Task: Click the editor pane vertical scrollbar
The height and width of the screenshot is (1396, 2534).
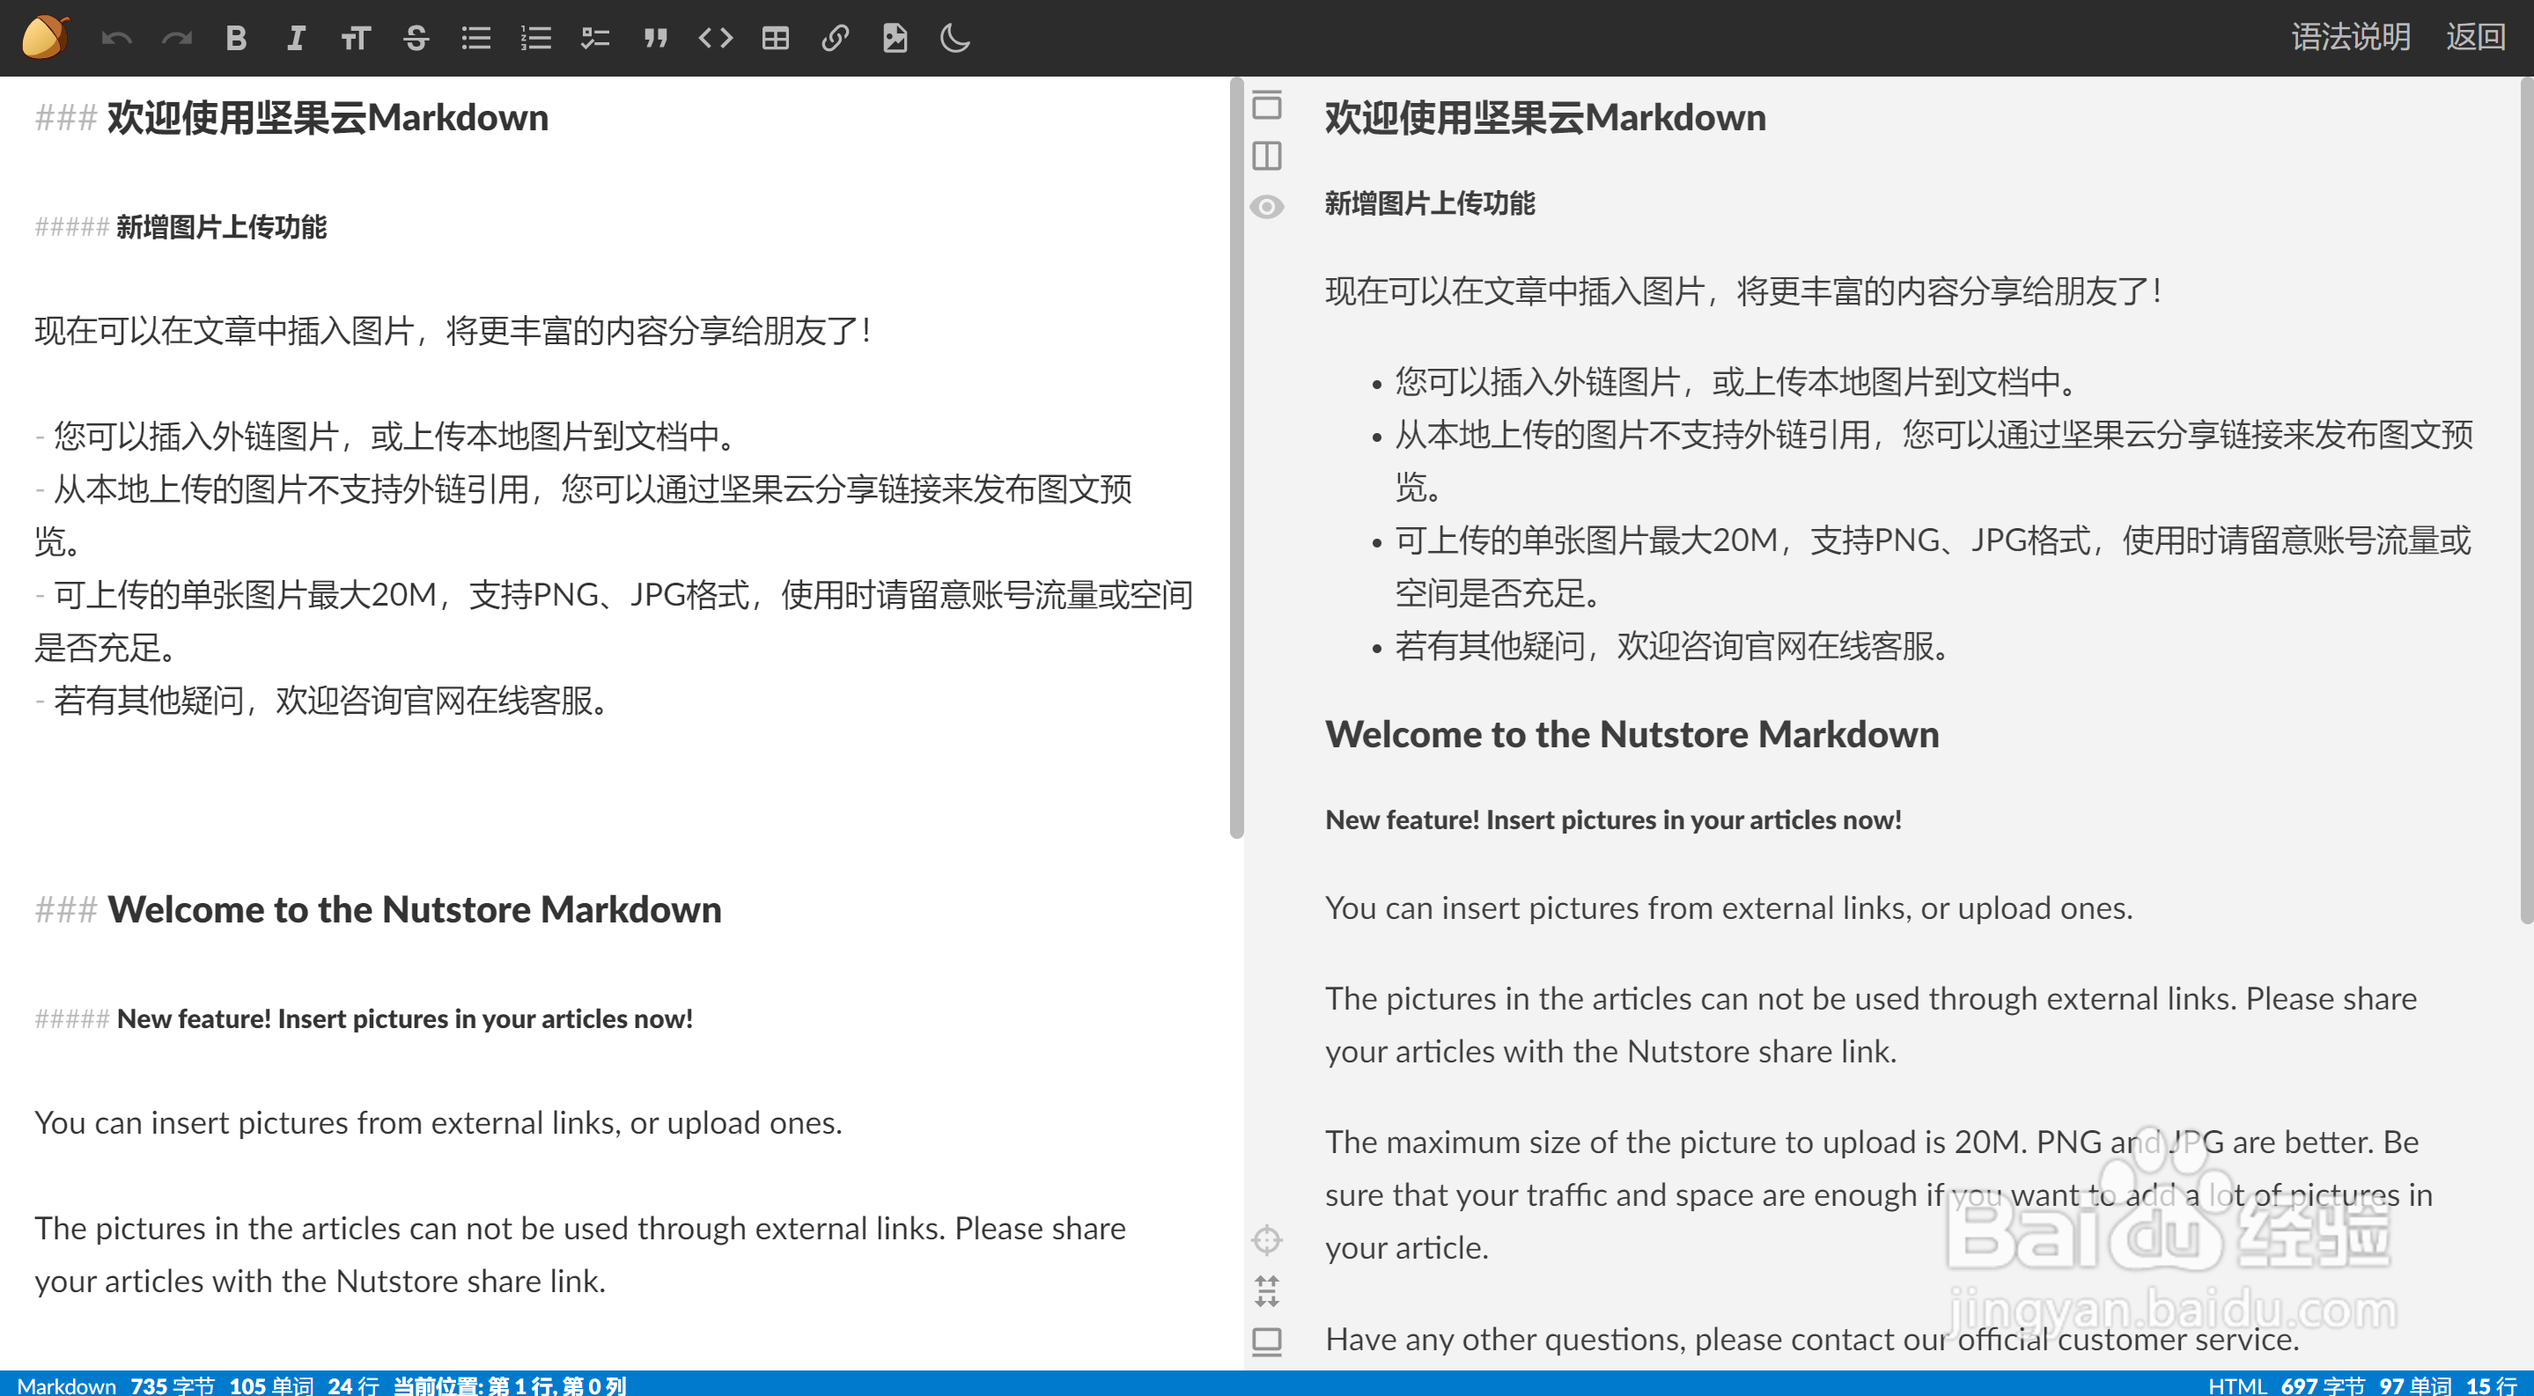Action: pyautogui.click(x=1236, y=458)
